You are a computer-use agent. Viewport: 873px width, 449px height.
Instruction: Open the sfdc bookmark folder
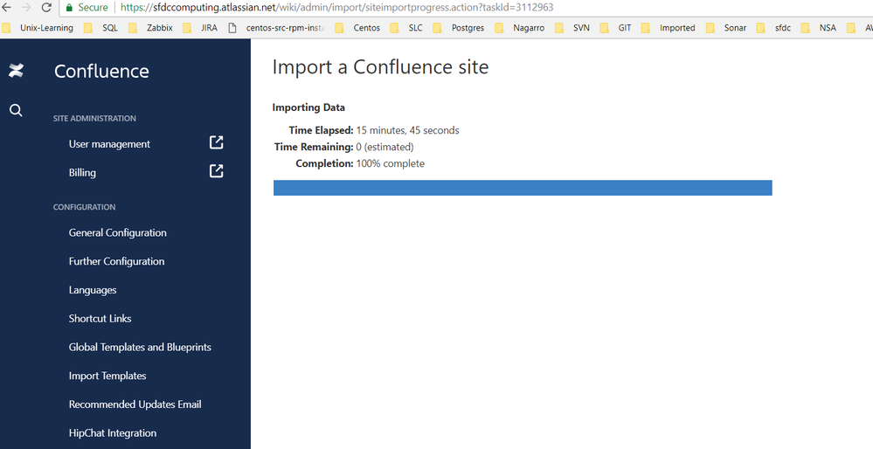[x=774, y=28]
